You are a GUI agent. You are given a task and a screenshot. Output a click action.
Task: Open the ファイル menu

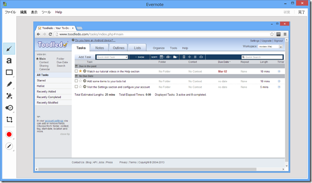pyautogui.click(x=10, y=12)
